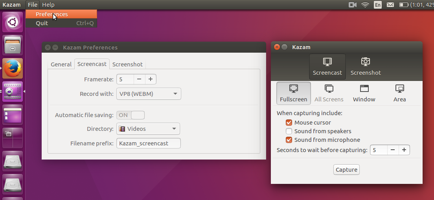The image size is (434, 200).
Task: Switch to the Screenshot preferences tab
Action: [x=127, y=64]
